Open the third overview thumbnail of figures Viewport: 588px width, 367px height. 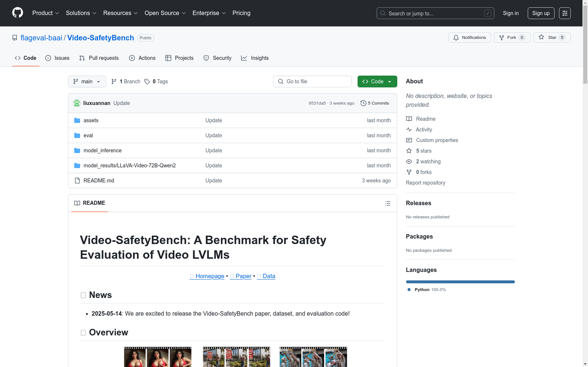[313, 357]
